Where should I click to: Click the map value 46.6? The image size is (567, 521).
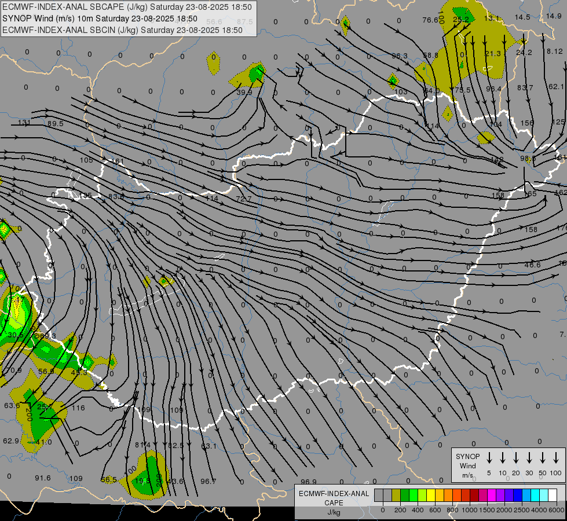tap(532, 265)
